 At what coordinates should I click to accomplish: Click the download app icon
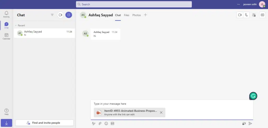tap(7, 123)
